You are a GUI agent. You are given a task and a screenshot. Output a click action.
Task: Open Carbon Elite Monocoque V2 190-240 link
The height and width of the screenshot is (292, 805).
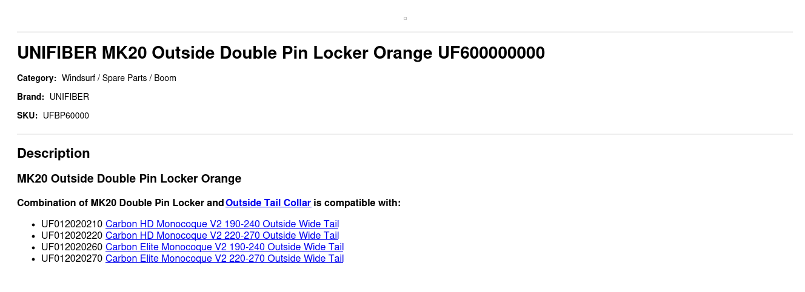(224, 247)
